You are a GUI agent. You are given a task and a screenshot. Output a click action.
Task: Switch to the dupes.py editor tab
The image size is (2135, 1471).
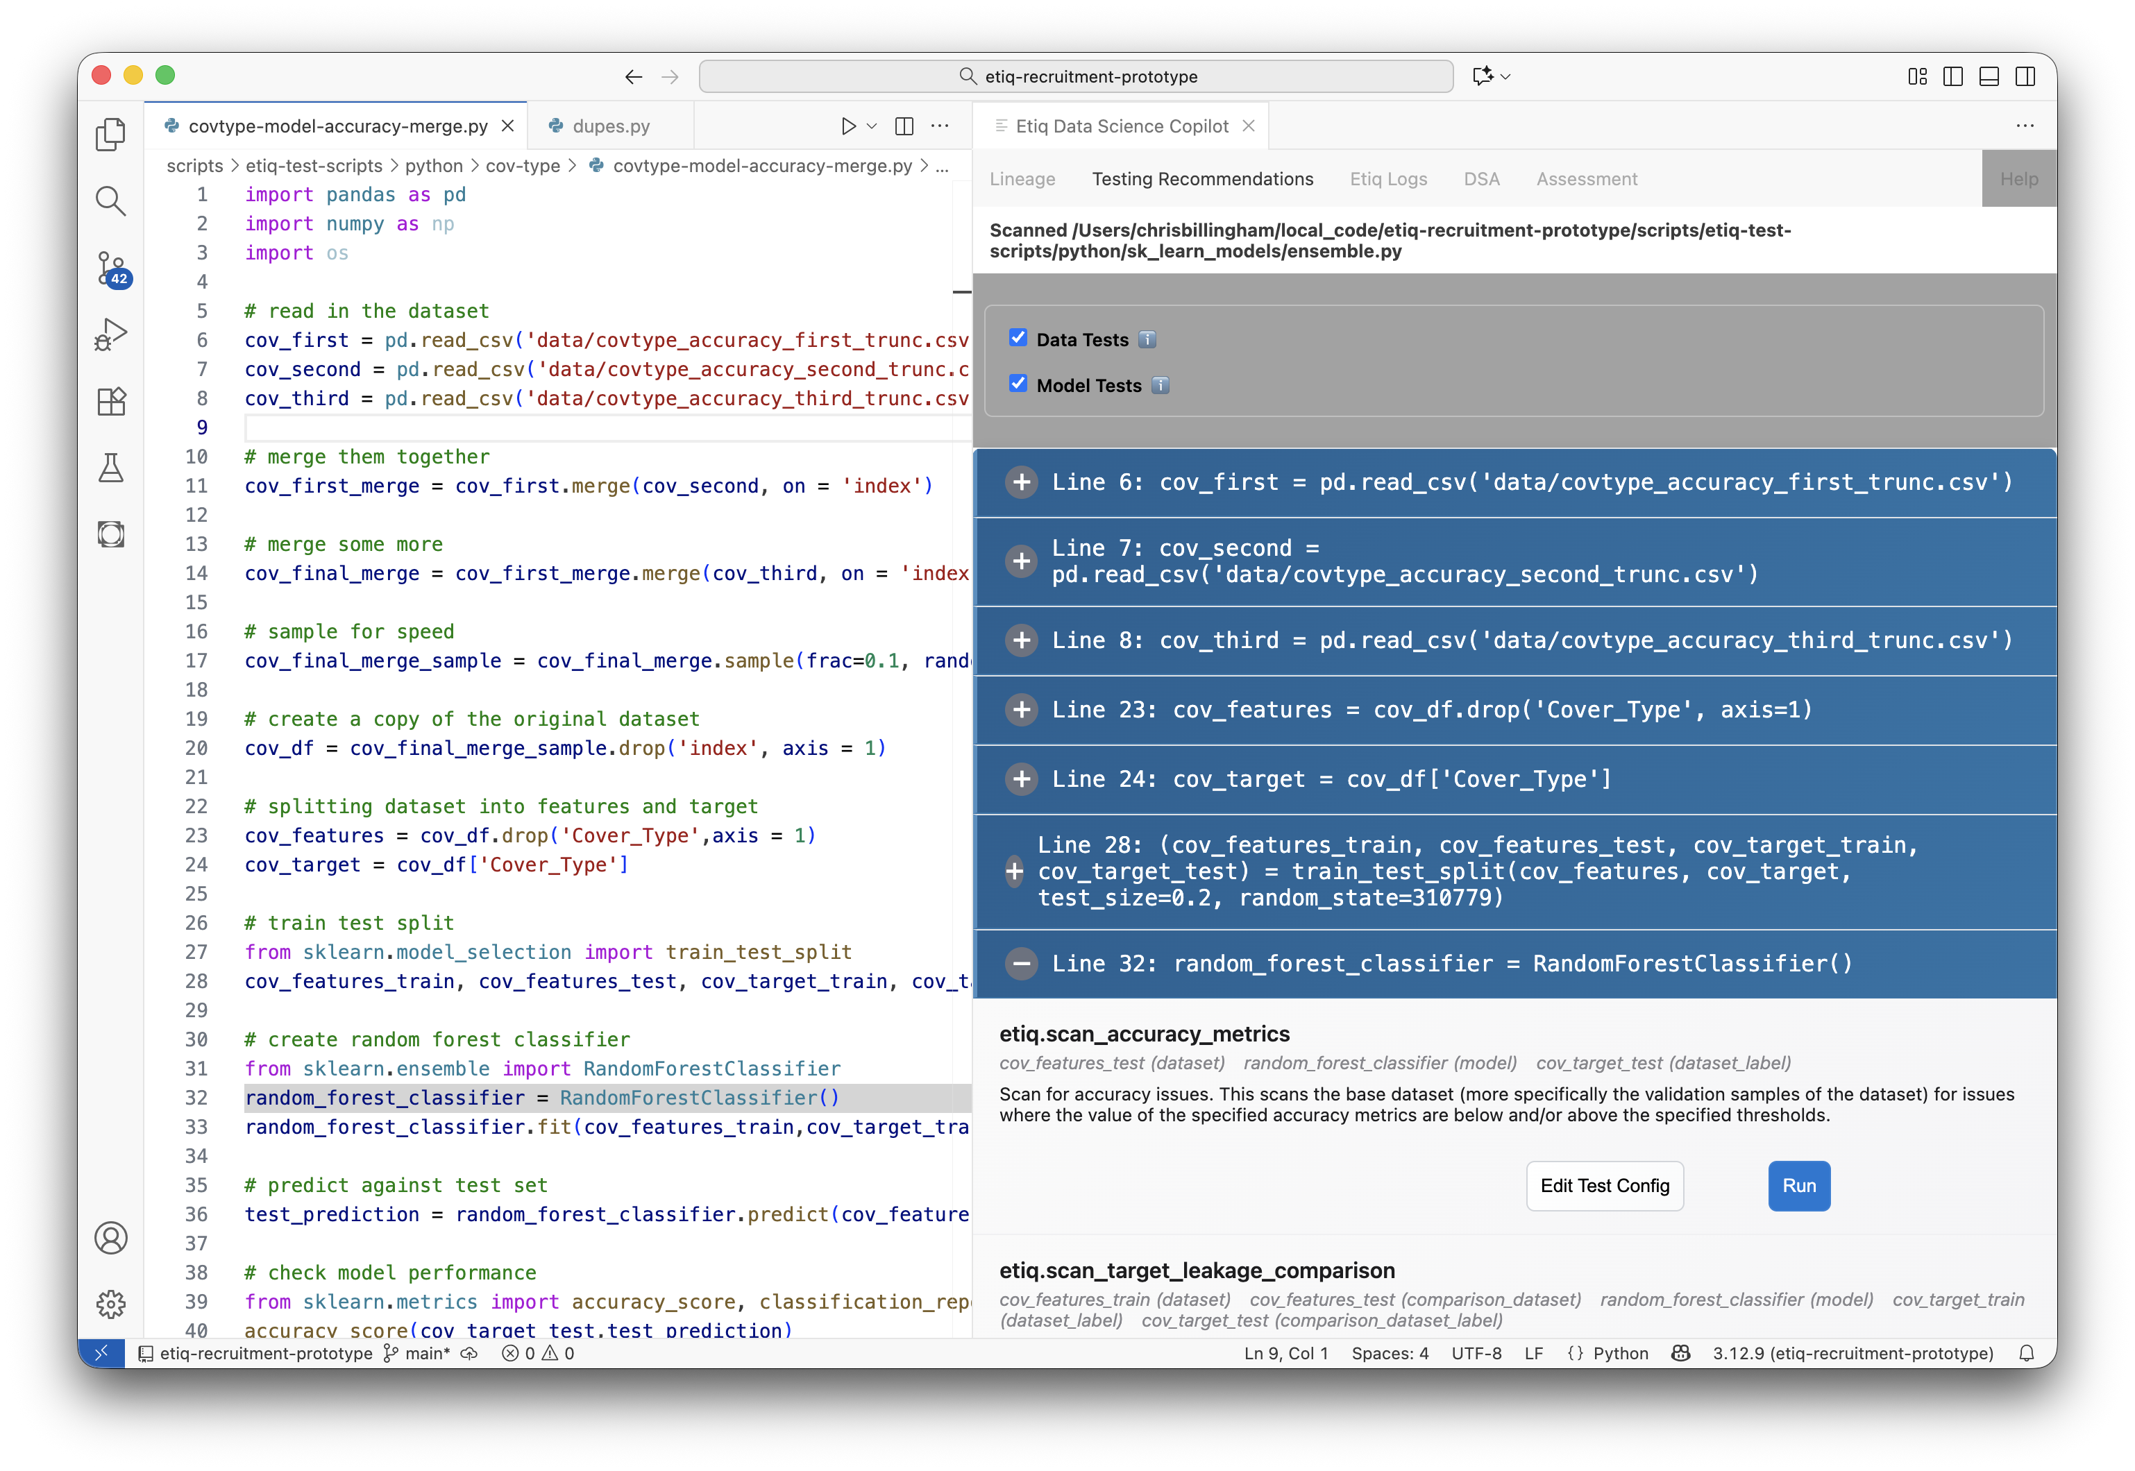click(x=610, y=126)
